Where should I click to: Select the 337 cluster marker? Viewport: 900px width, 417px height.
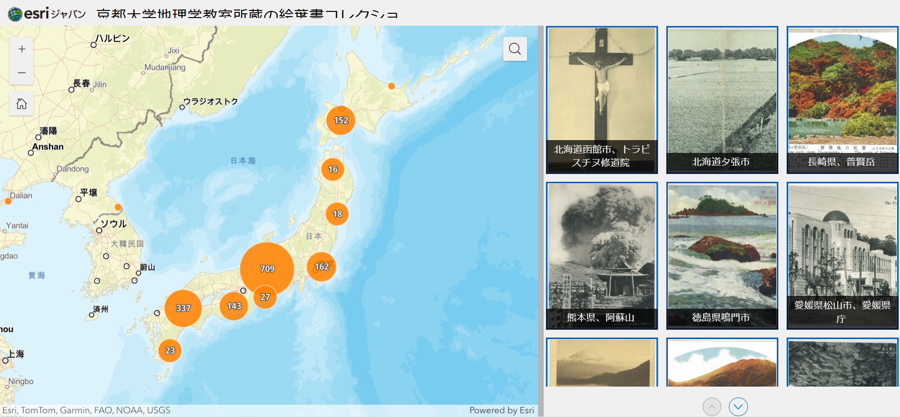pyautogui.click(x=183, y=308)
